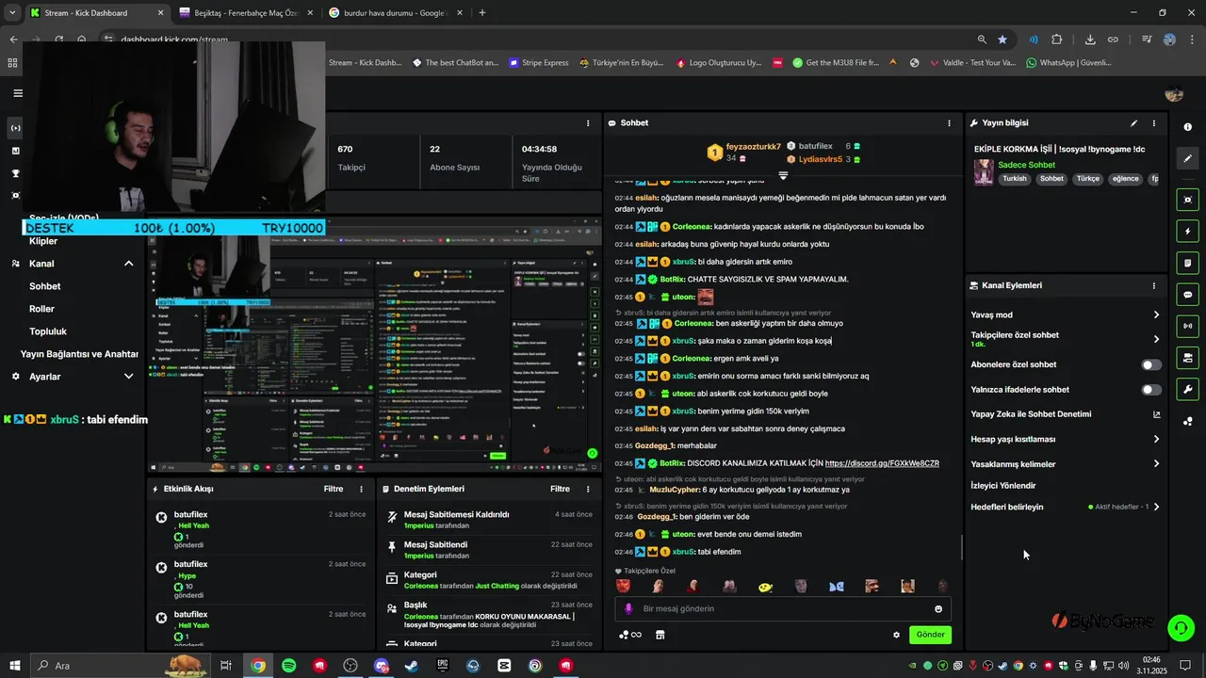Open Filtre in Denetim Eylemleri panel
Screen dimensions: 1206x678
coord(560,489)
